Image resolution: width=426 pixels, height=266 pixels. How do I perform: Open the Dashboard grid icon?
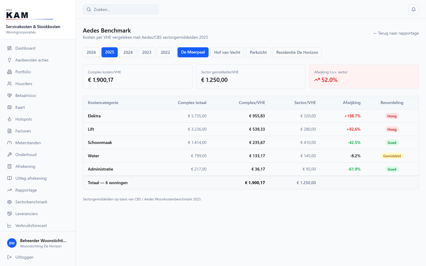10,48
